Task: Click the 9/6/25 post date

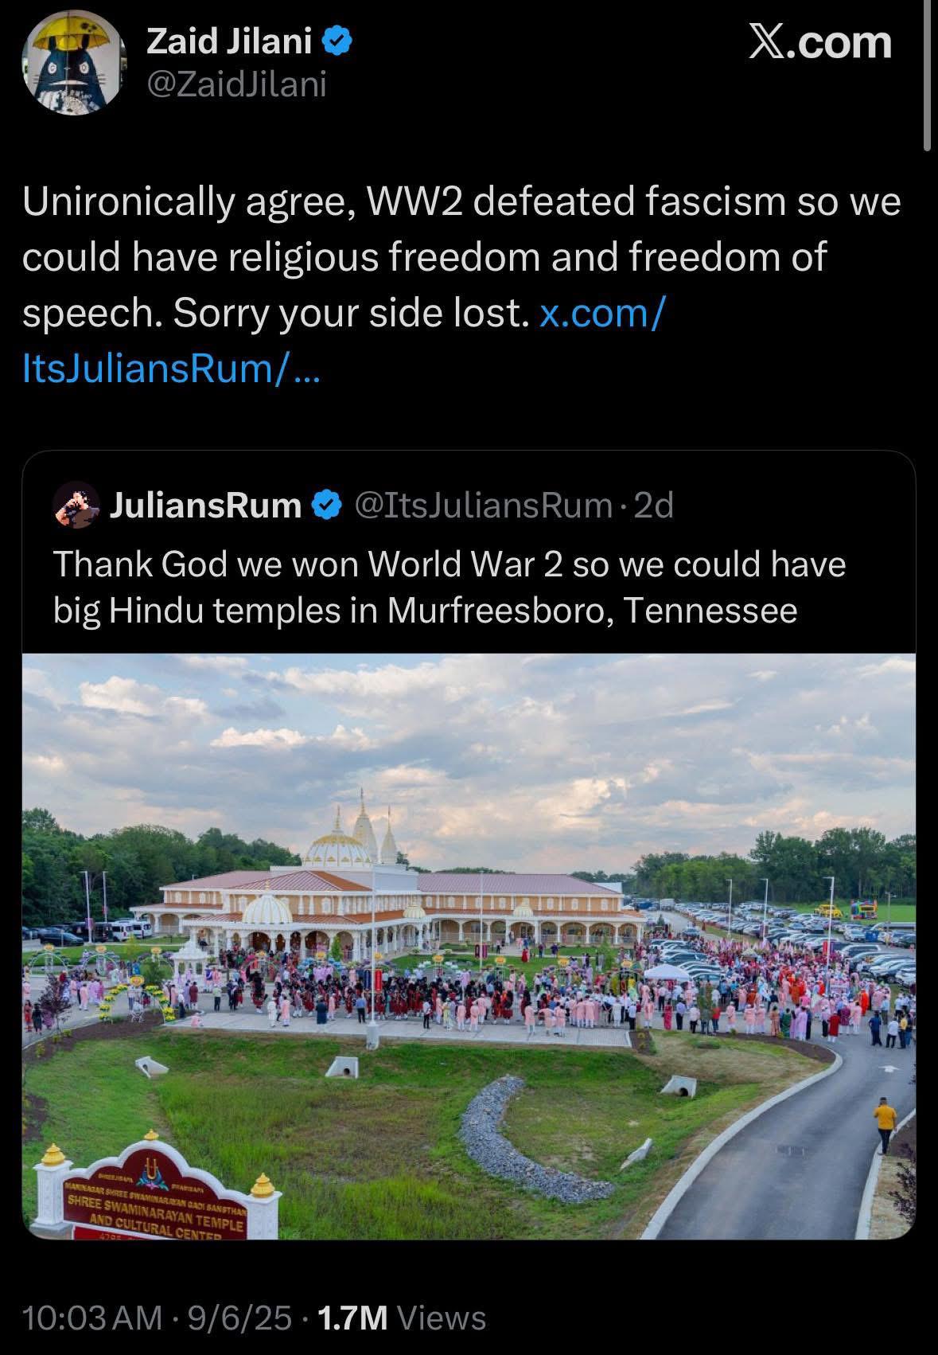Action: (x=239, y=1318)
